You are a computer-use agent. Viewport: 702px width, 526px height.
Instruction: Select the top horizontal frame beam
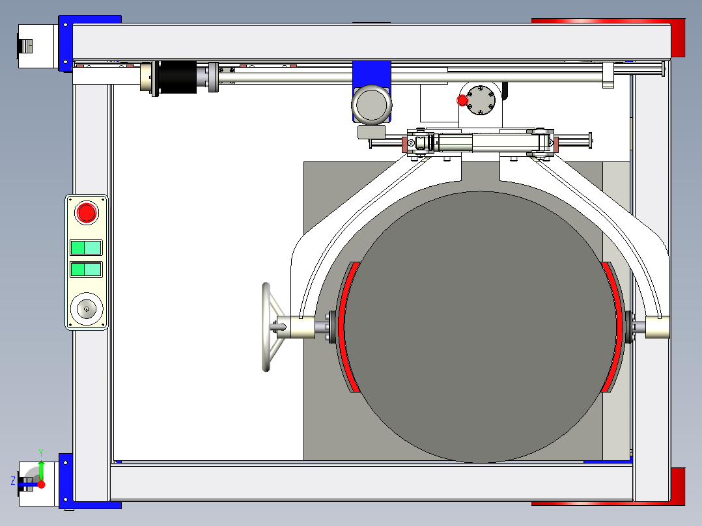(372, 41)
